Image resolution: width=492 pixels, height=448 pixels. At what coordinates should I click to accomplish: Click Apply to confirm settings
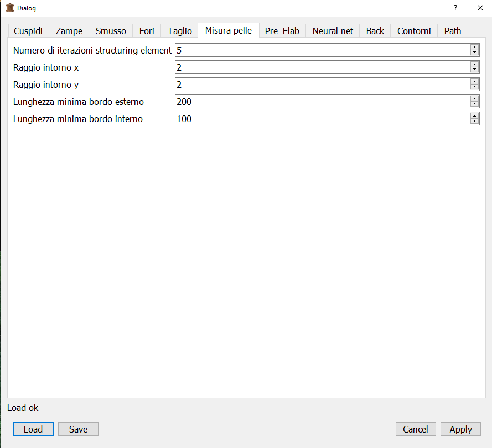460,429
